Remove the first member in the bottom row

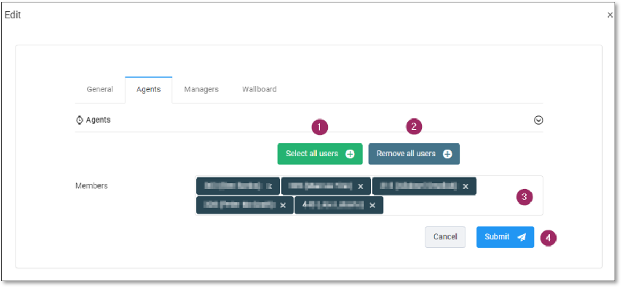click(x=283, y=205)
